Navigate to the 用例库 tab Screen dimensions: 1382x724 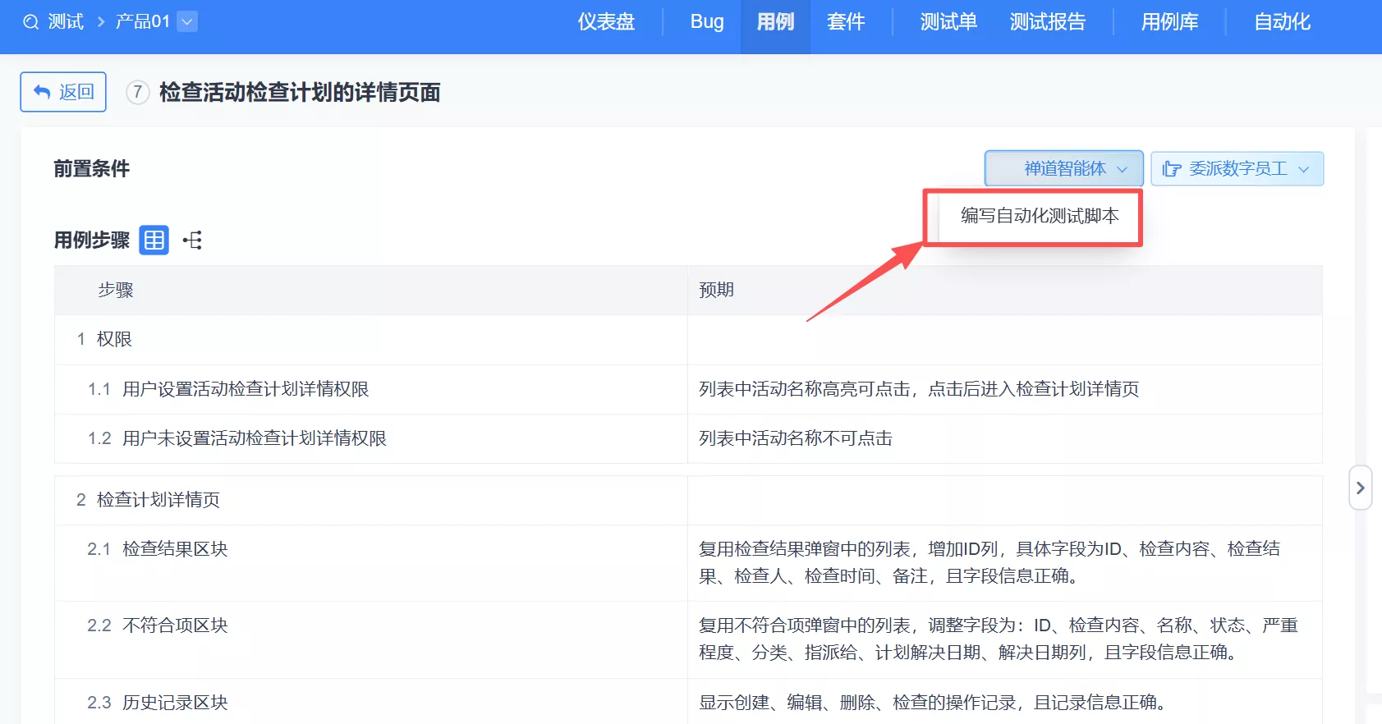[x=1169, y=22]
